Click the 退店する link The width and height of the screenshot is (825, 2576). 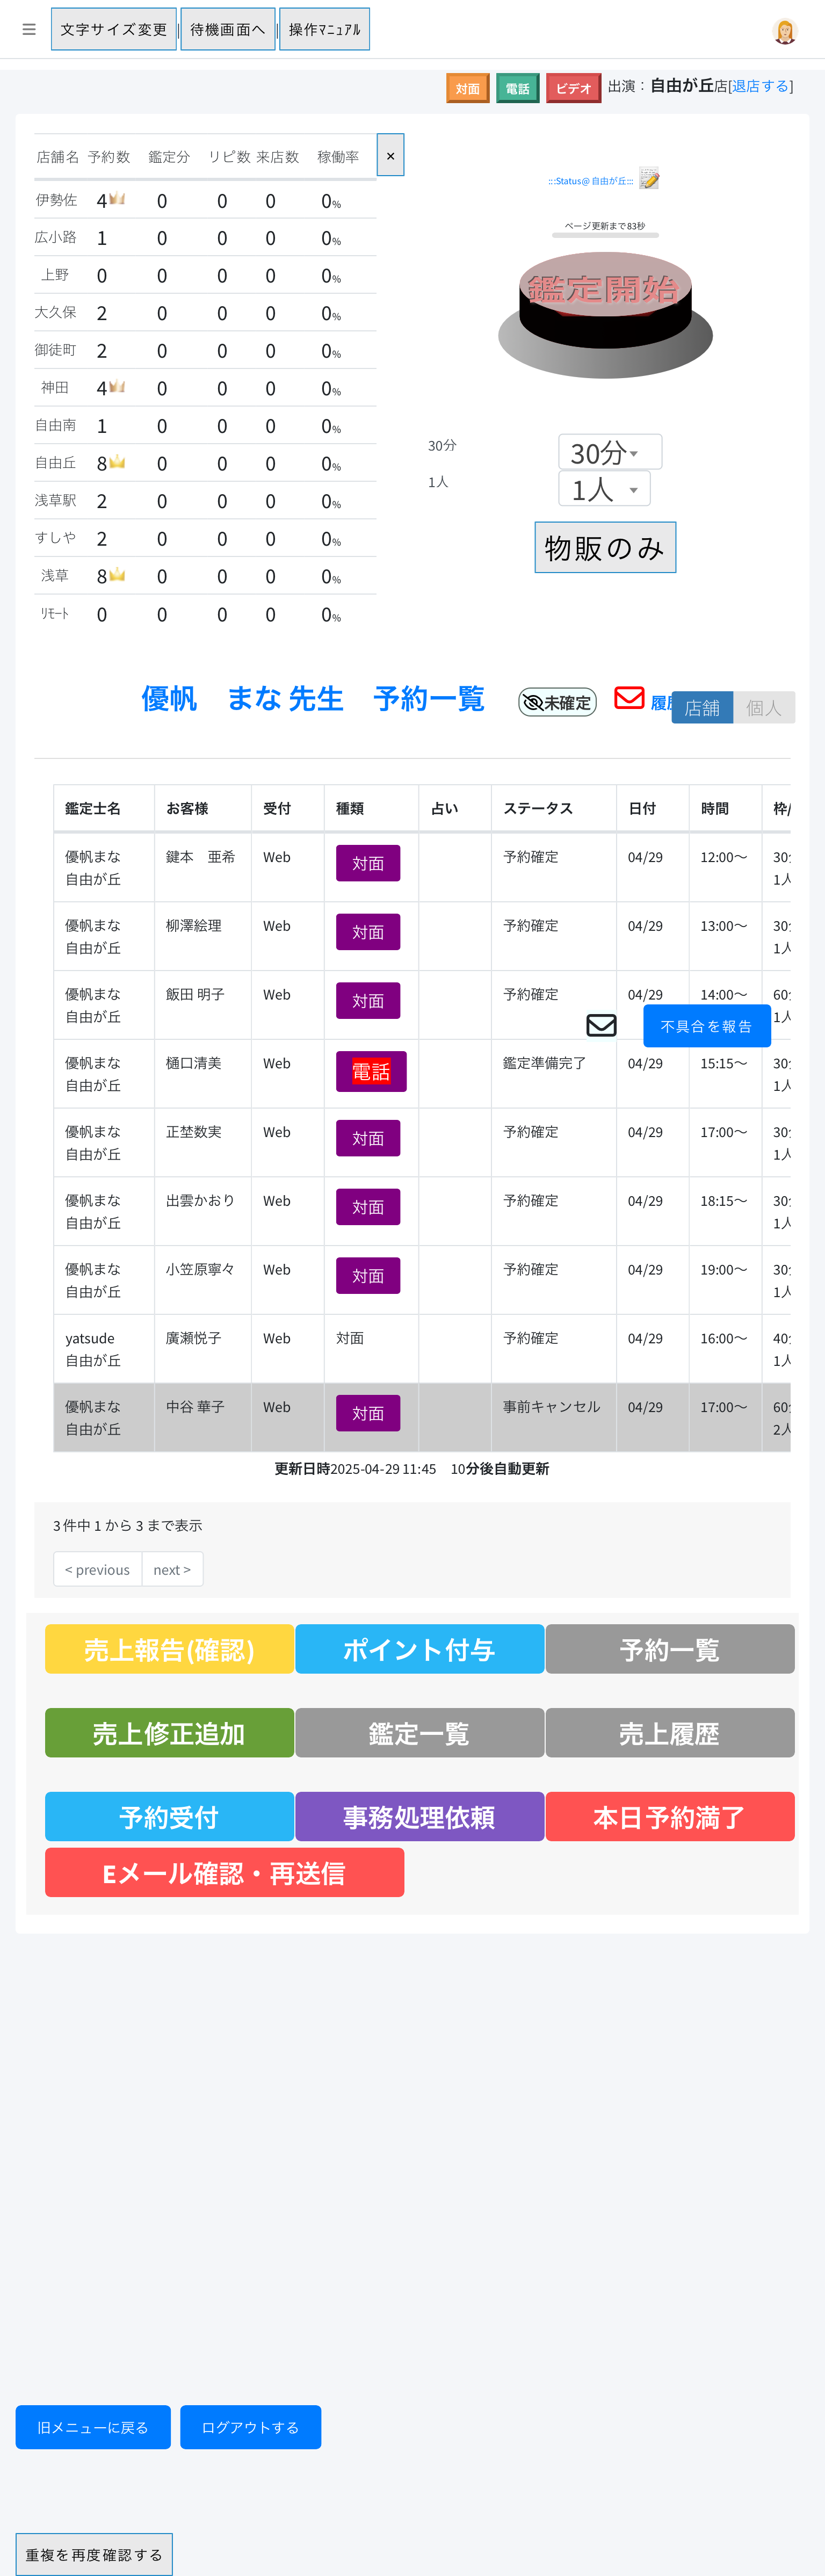point(760,86)
